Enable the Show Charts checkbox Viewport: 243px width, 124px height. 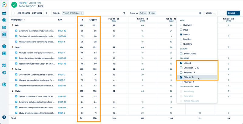(181, 54)
